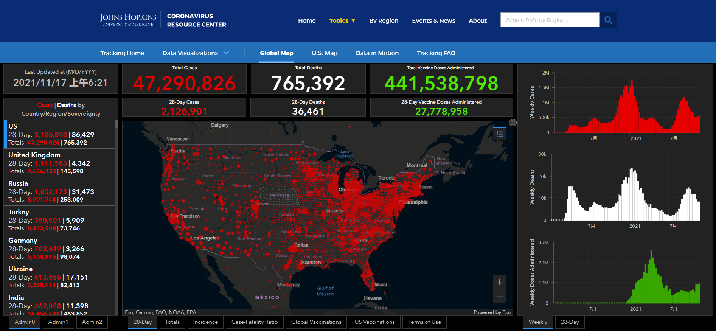
Task: Open Events & News
Action: pos(433,20)
